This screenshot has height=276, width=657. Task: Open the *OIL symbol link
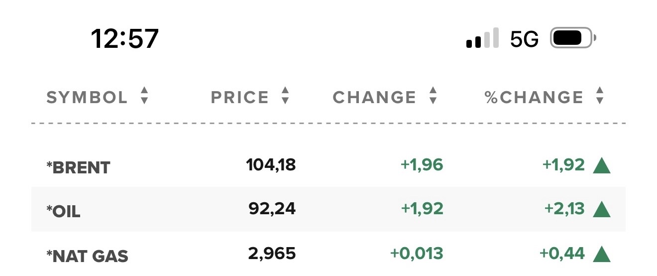coord(63,212)
